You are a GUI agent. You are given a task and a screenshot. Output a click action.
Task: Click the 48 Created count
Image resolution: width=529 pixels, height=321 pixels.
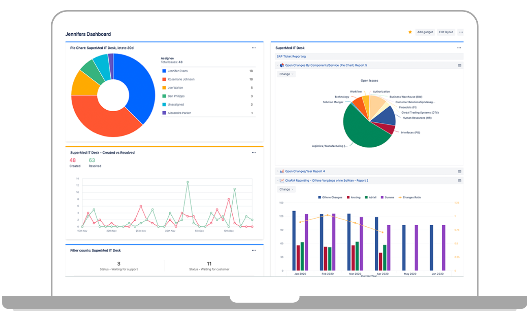(x=73, y=160)
